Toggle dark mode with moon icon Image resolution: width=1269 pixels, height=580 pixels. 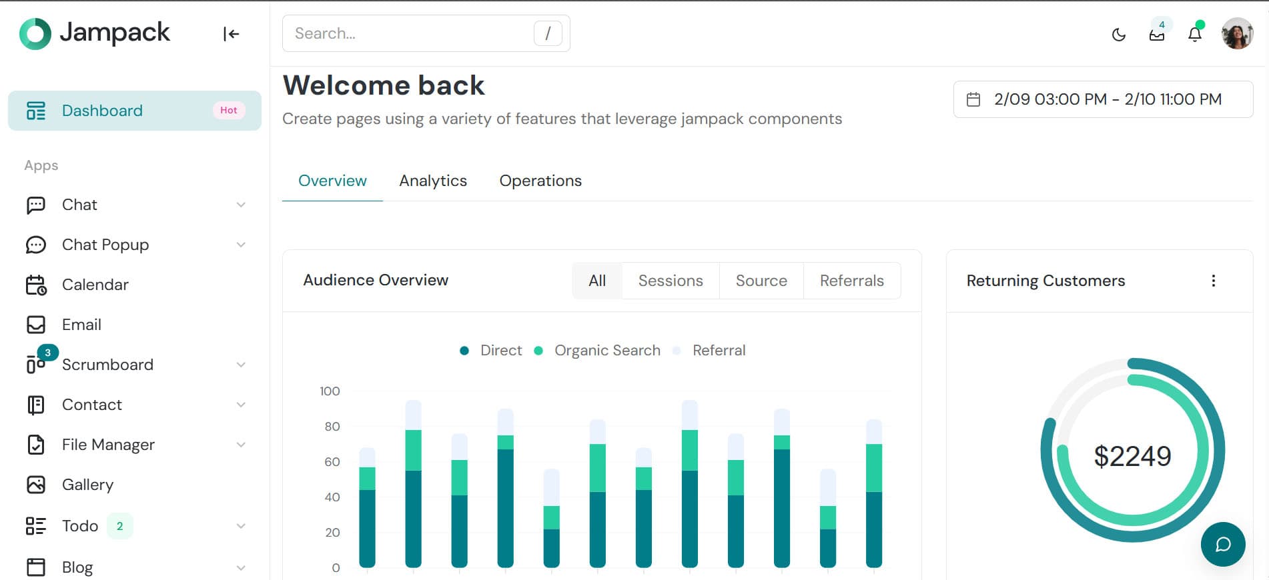[1119, 34]
